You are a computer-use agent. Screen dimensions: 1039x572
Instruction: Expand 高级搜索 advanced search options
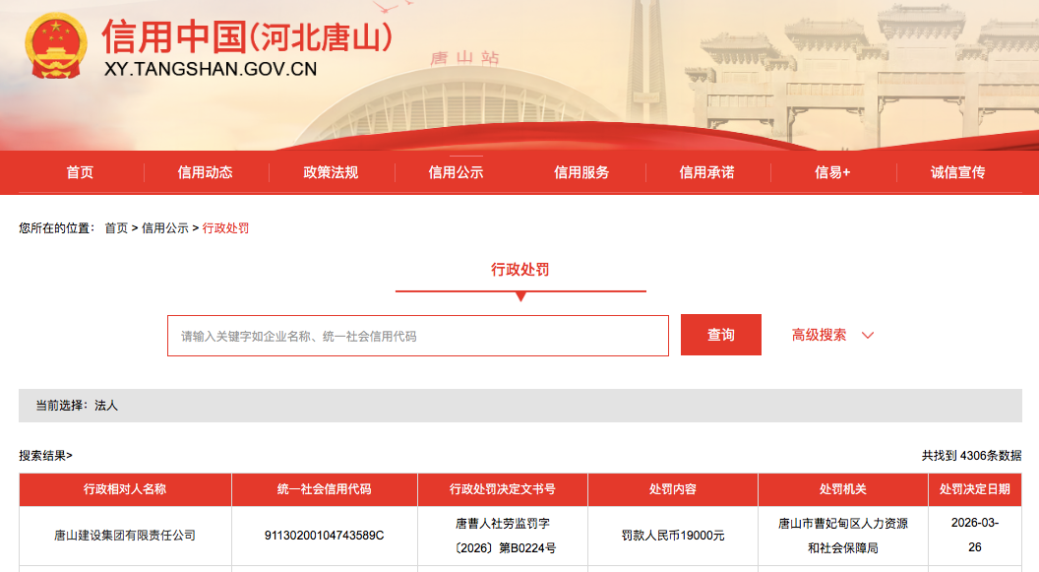[819, 335]
